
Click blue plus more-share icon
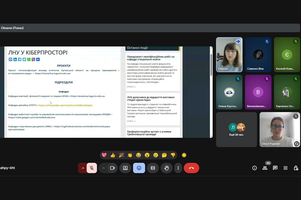[x=38, y=59]
